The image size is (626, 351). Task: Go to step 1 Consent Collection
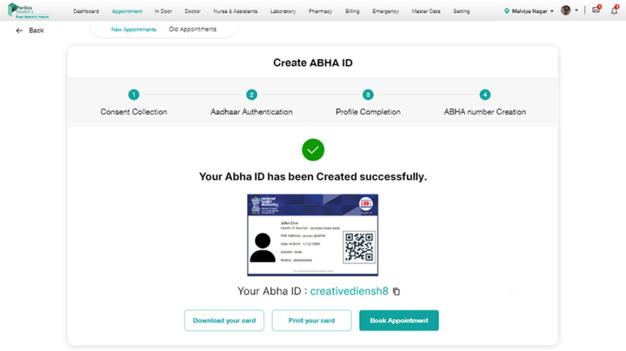134,95
